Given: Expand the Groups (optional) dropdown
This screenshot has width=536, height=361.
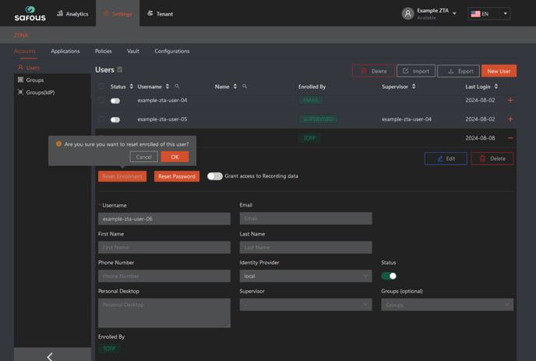Looking at the screenshot, I should (447, 305).
